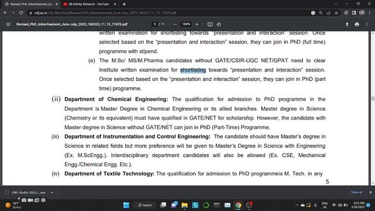Image resolution: width=375 pixels, height=211 pixels.
Task: Zoom out the PDF with minus button
Action: point(175,24)
